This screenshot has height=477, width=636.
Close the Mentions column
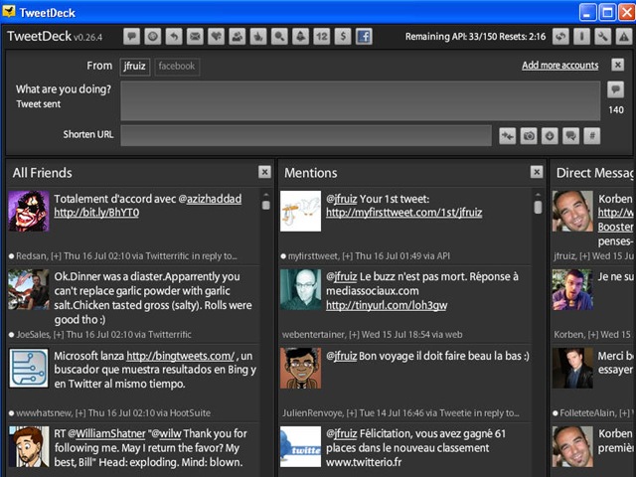coord(537,172)
